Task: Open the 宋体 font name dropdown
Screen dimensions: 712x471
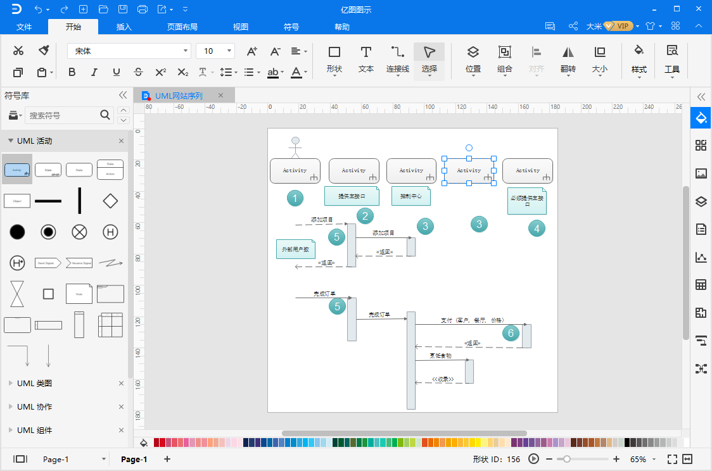Action: 186,51
